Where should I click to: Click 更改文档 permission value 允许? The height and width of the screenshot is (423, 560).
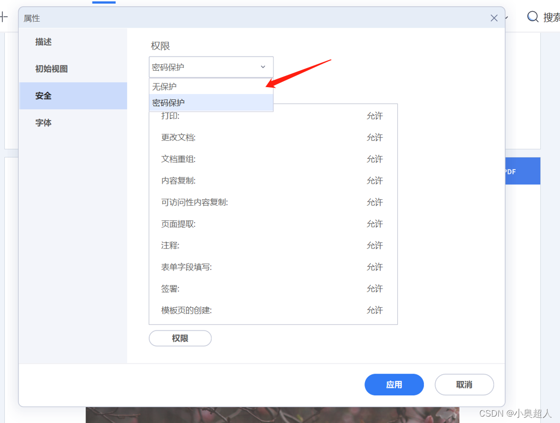375,138
